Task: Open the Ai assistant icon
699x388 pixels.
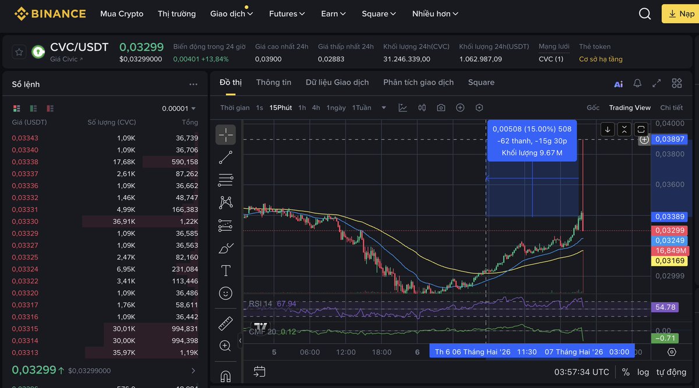Action: click(x=619, y=84)
